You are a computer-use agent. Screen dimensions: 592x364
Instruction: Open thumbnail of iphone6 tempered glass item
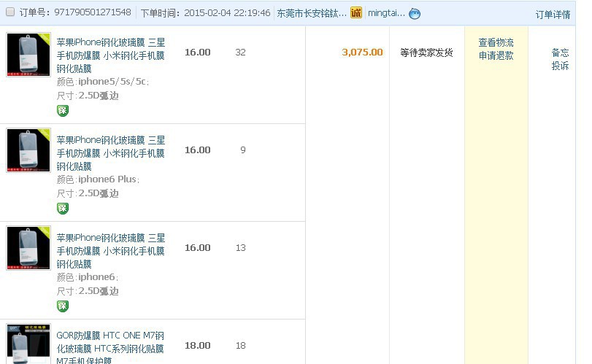(x=28, y=248)
